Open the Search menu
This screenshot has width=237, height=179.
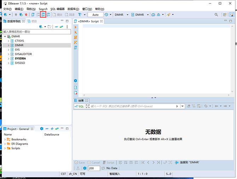click(x=43, y=9)
